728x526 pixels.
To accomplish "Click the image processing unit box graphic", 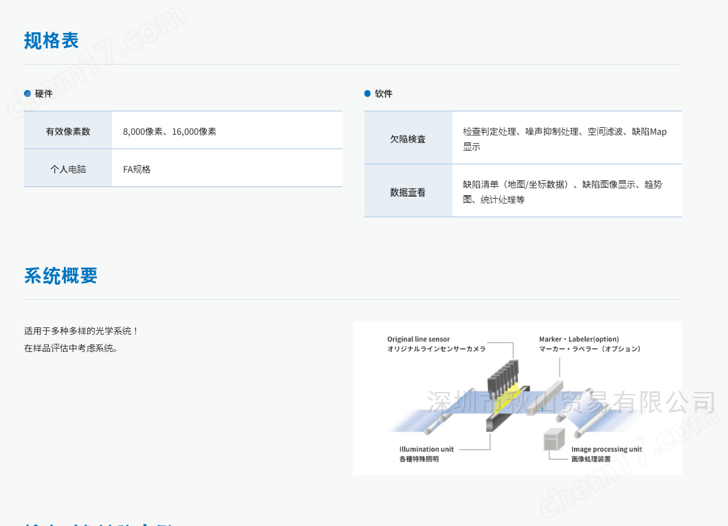I will point(554,439).
